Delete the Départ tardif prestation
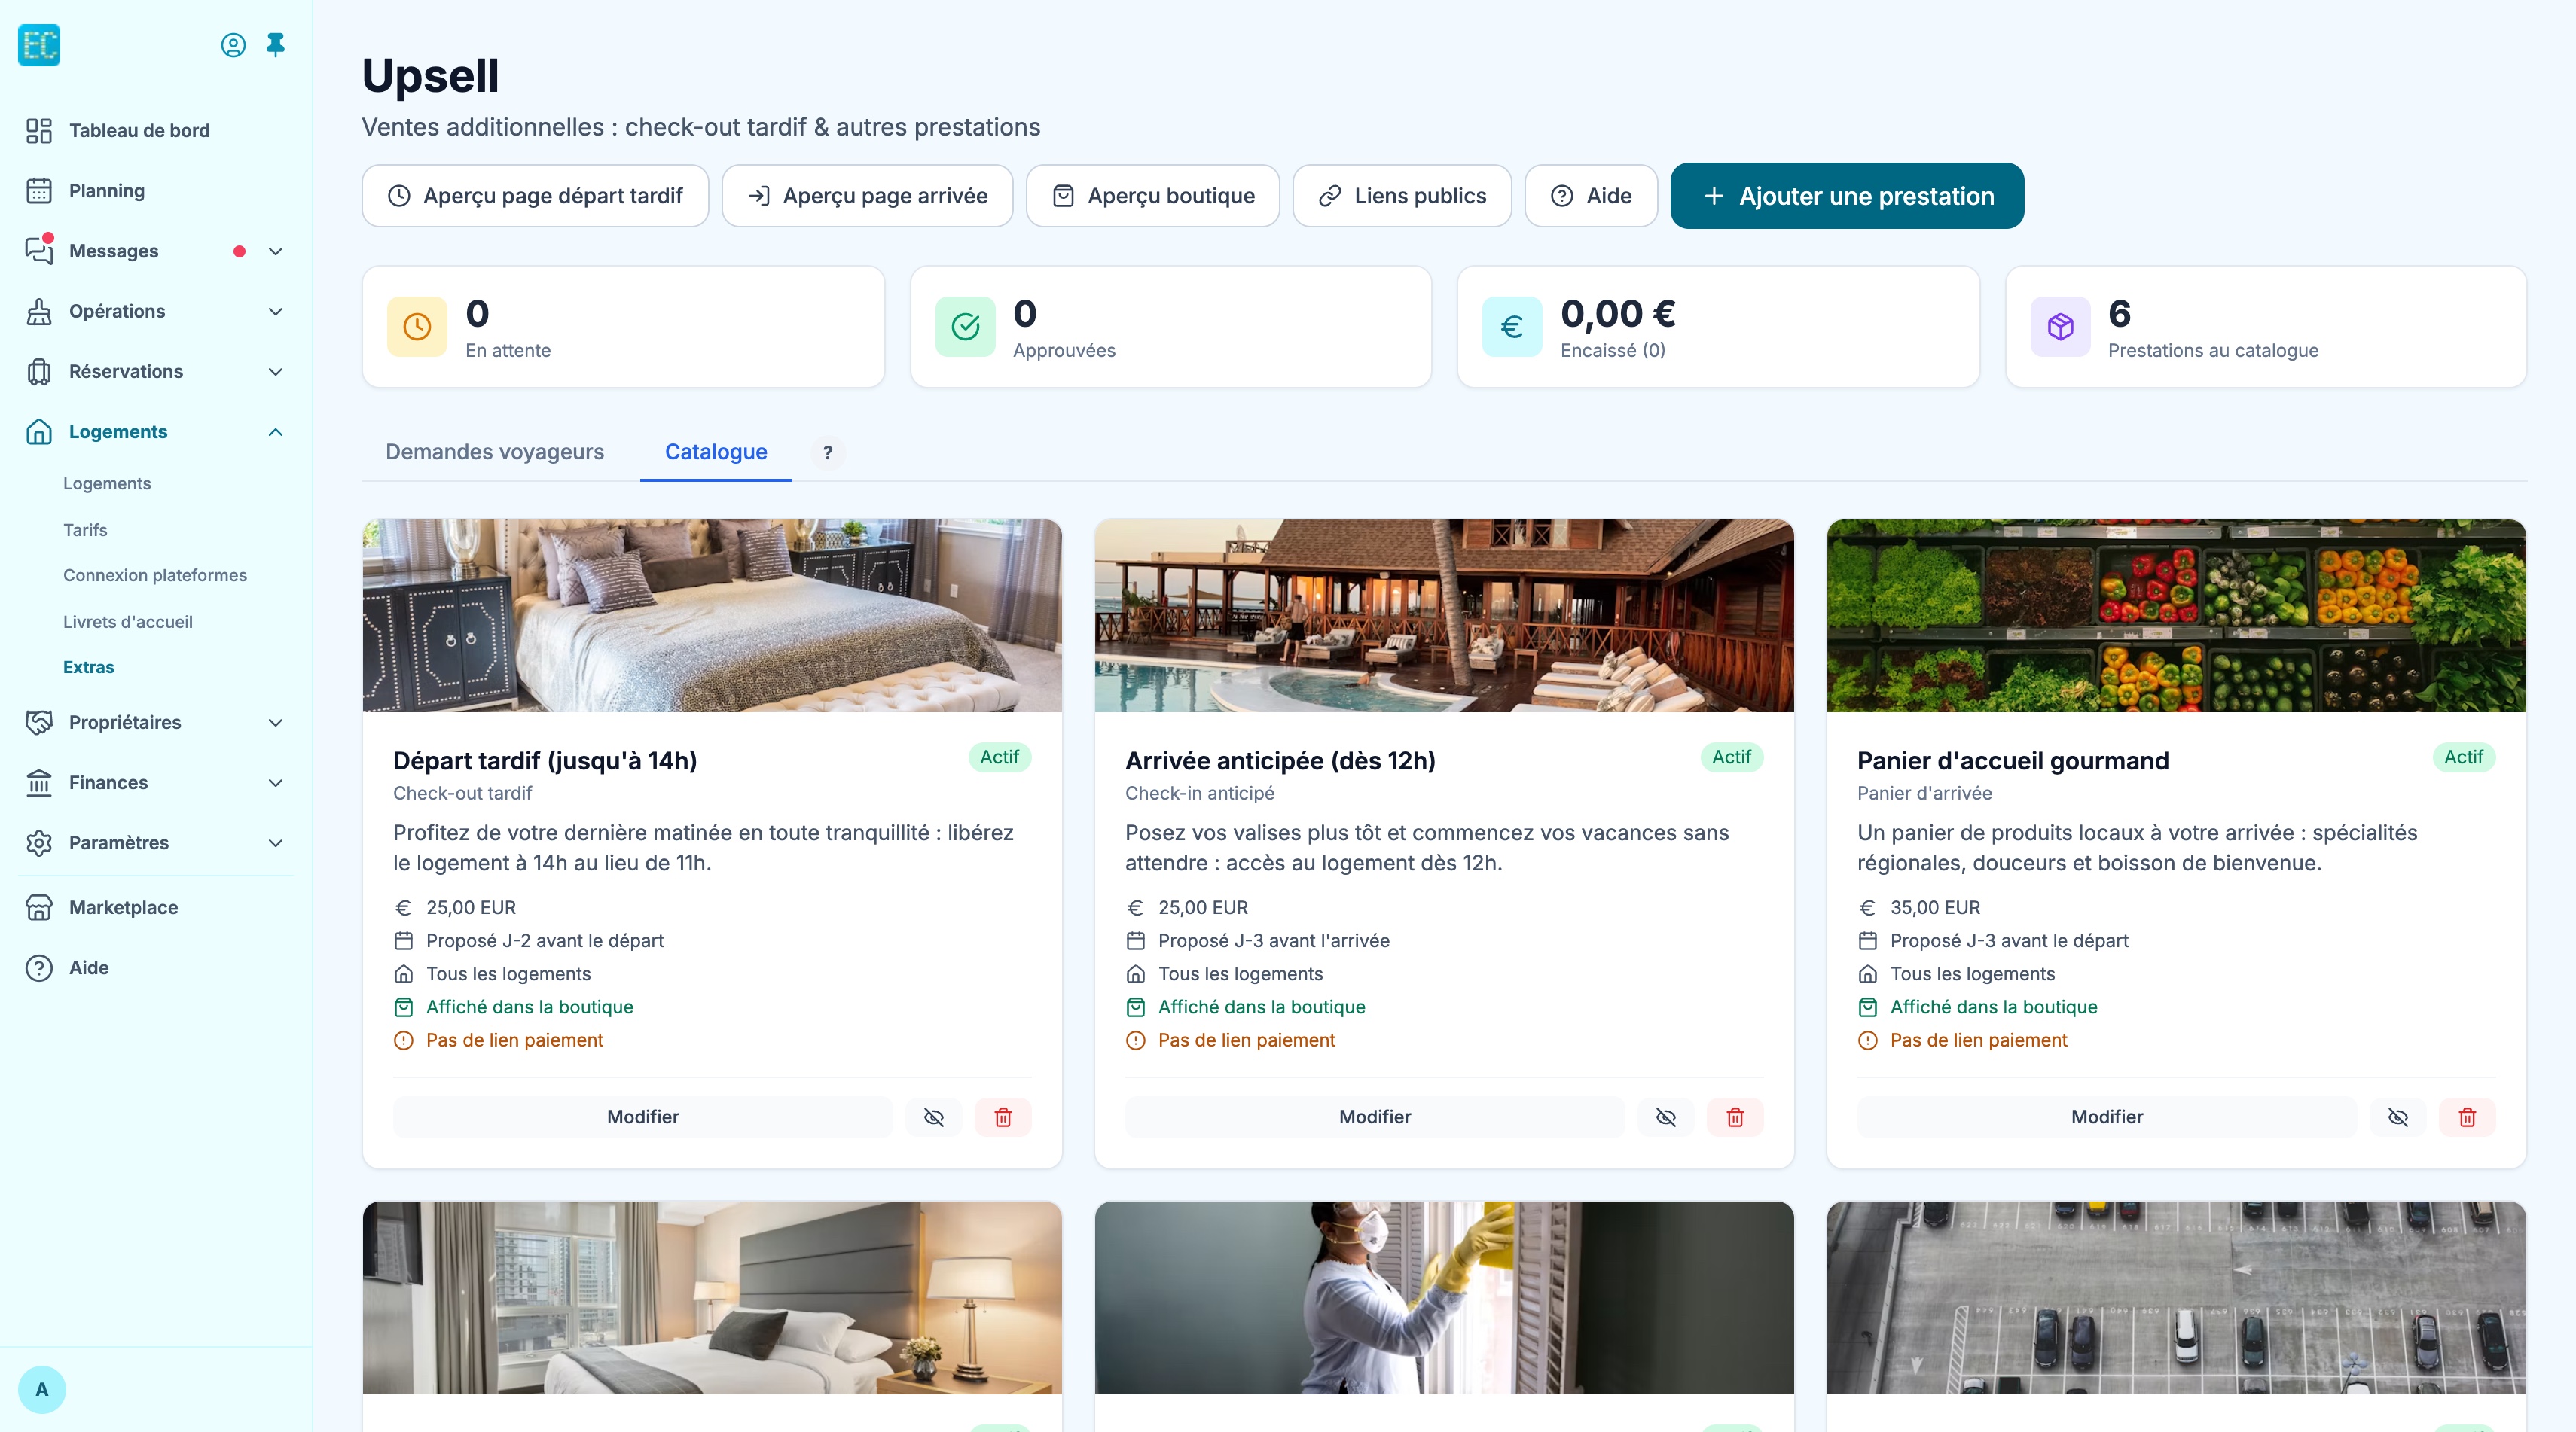Screen dimensions: 2576x1432 (x=1003, y=1117)
